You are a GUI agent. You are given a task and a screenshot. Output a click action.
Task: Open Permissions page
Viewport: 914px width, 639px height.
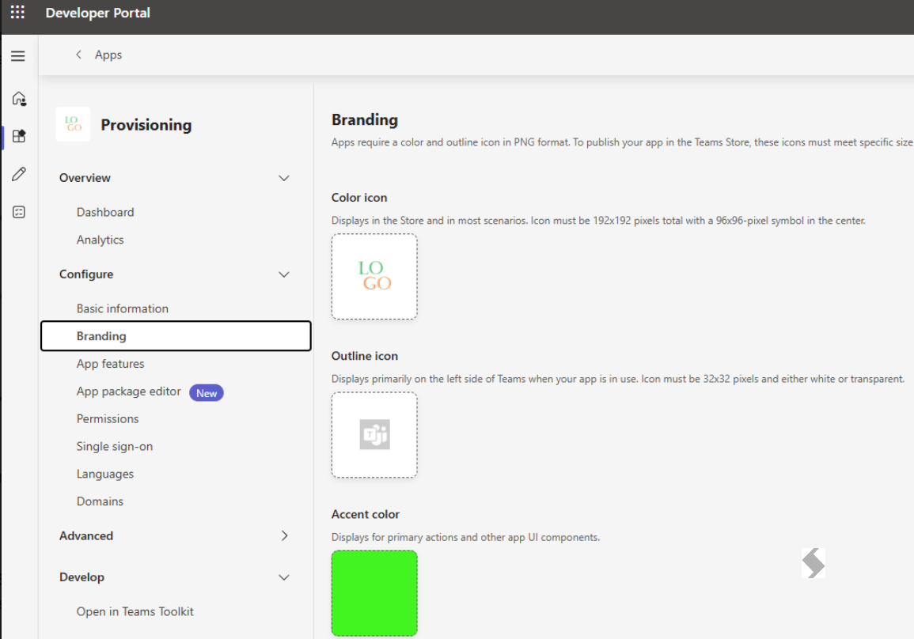pyautogui.click(x=108, y=419)
